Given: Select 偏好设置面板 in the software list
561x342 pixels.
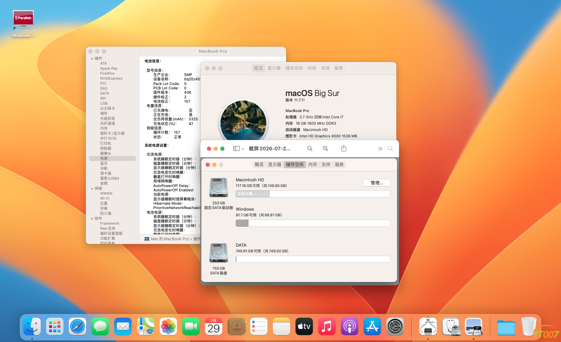Looking at the screenshot, I should coord(112,234).
